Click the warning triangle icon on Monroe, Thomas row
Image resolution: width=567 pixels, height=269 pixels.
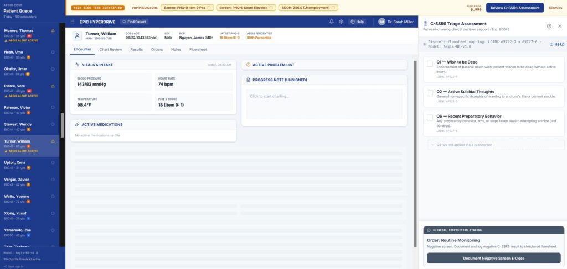tap(53, 30)
